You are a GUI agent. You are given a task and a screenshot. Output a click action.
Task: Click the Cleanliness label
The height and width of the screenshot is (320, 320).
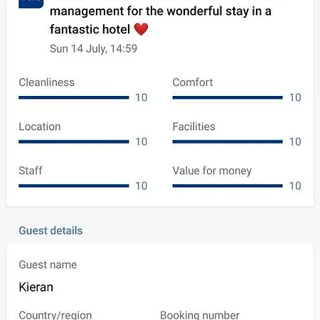(x=46, y=82)
